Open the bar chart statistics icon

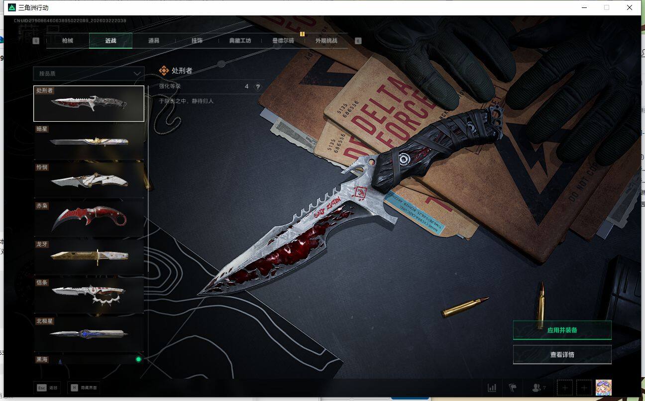point(492,388)
